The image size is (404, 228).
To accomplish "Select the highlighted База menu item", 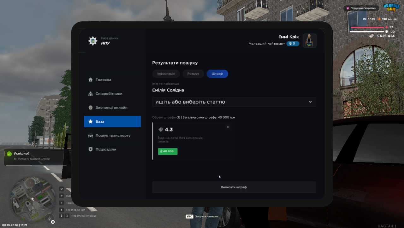I will [112, 121].
